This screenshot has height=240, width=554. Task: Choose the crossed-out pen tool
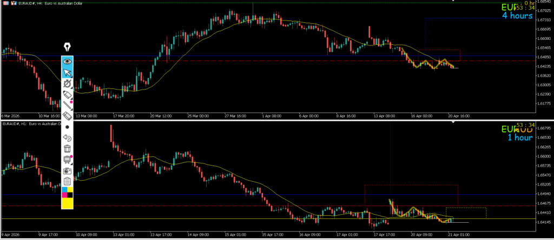(x=68, y=84)
